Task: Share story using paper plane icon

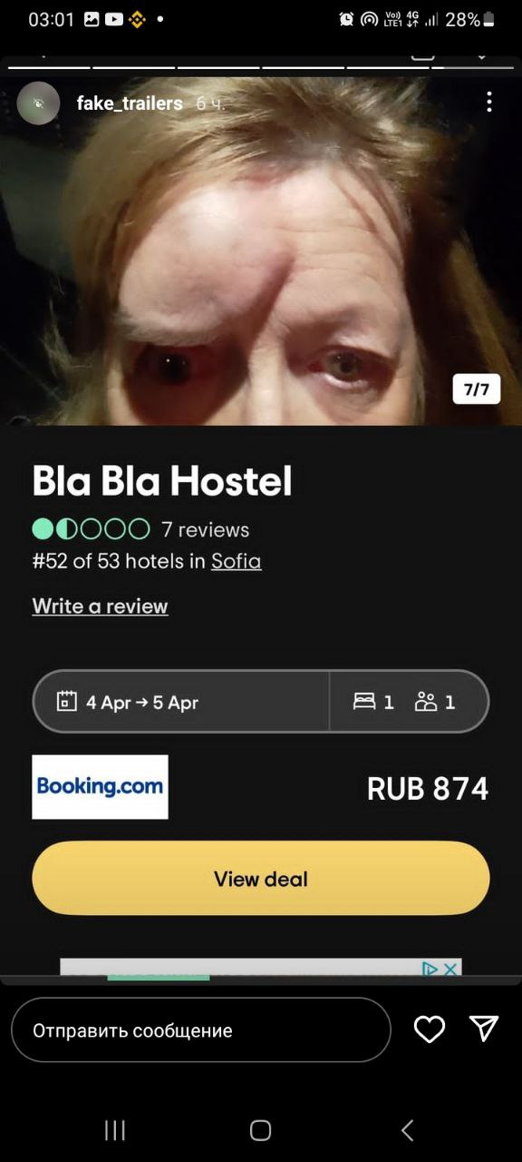Action: [x=484, y=1028]
